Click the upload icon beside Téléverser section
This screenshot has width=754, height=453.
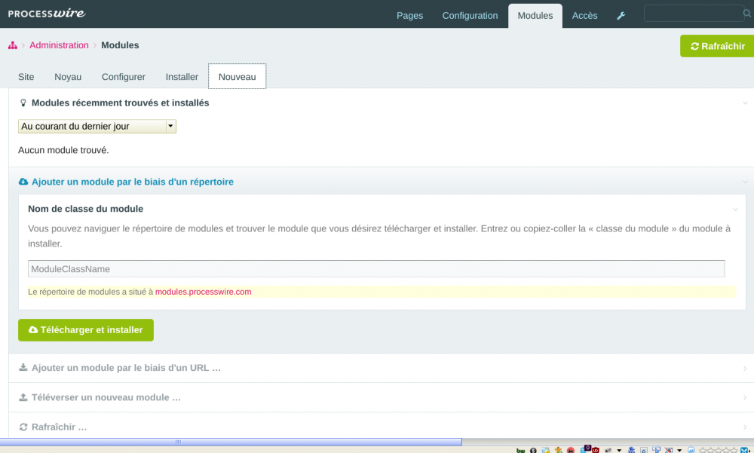tap(23, 398)
